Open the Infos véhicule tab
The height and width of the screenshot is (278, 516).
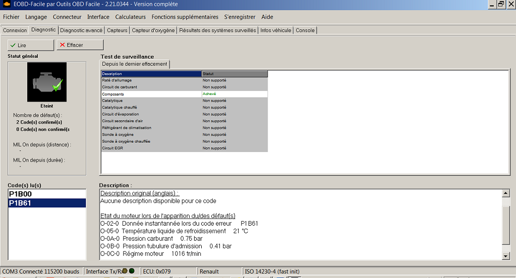point(276,30)
